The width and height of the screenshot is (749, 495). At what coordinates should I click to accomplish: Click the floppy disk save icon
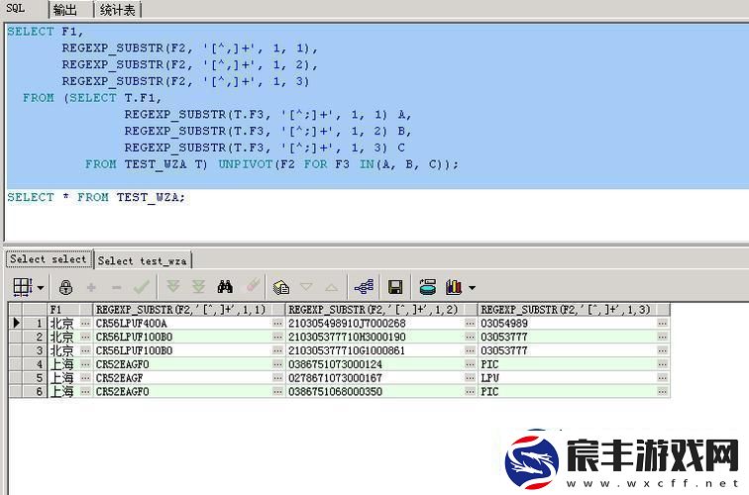[x=395, y=287]
